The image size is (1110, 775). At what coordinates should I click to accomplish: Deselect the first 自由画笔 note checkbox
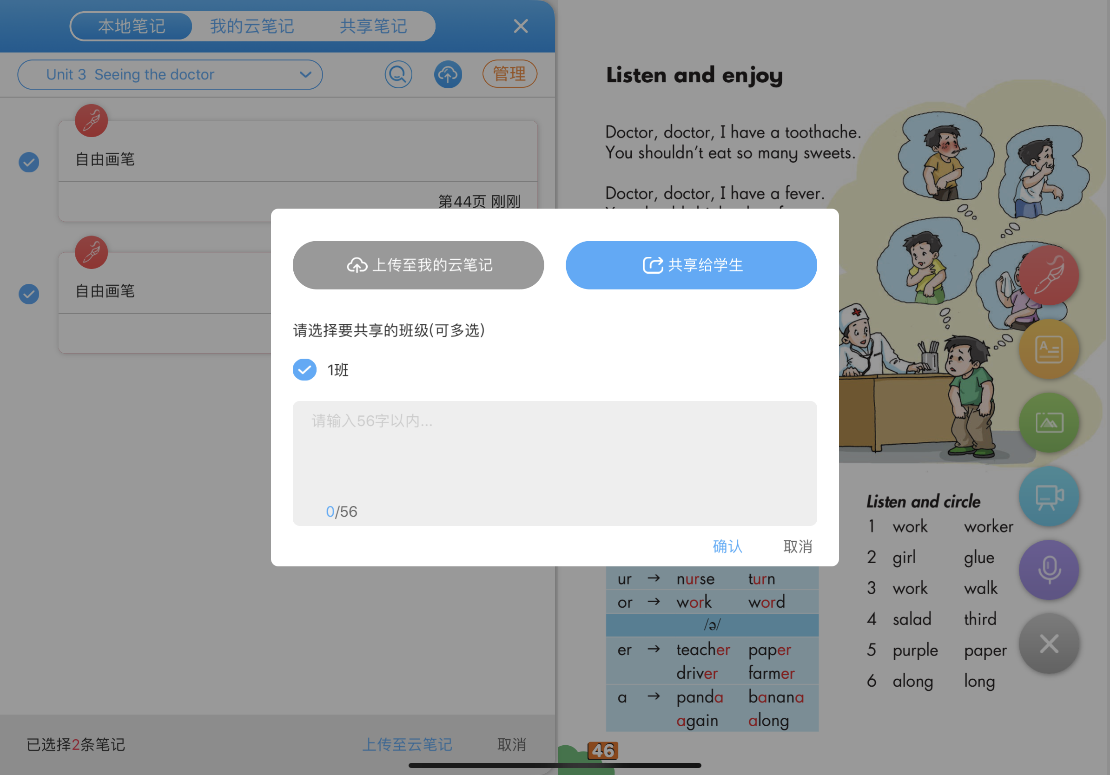click(29, 162)
